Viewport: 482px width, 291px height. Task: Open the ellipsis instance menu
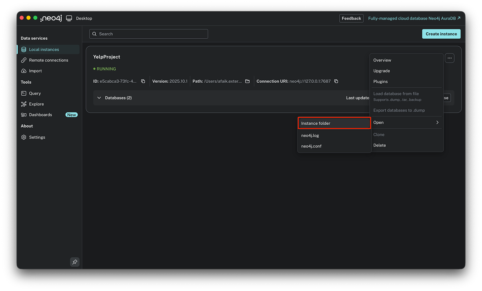point(449,58)
